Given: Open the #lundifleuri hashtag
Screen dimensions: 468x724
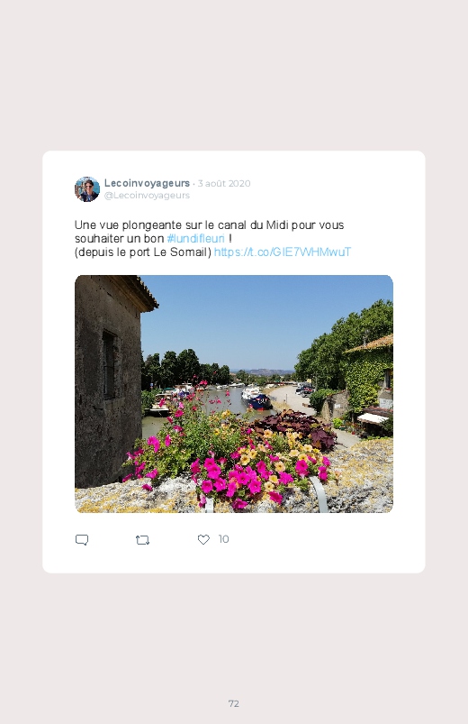Looking at the screenshot, I should pos(196,239).
